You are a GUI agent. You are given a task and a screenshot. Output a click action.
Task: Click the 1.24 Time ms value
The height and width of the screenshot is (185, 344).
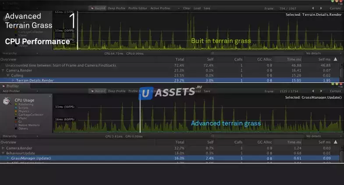[298, 148]
